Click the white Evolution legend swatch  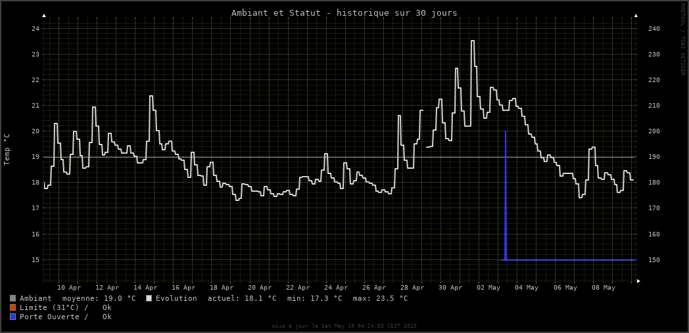click(x=149, y=298)
